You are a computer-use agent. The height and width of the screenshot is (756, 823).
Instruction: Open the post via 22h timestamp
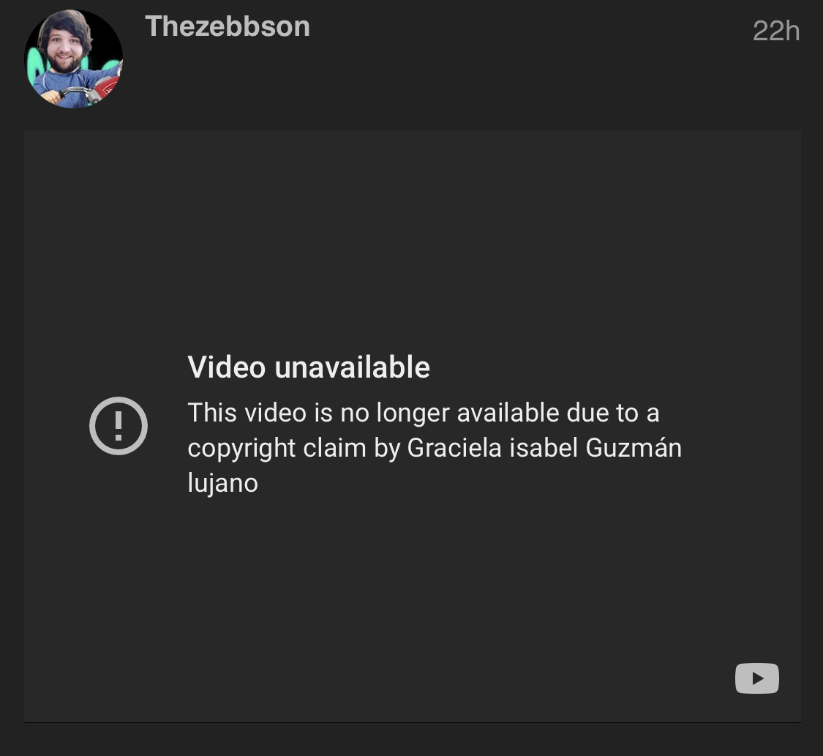click(775, 31)
